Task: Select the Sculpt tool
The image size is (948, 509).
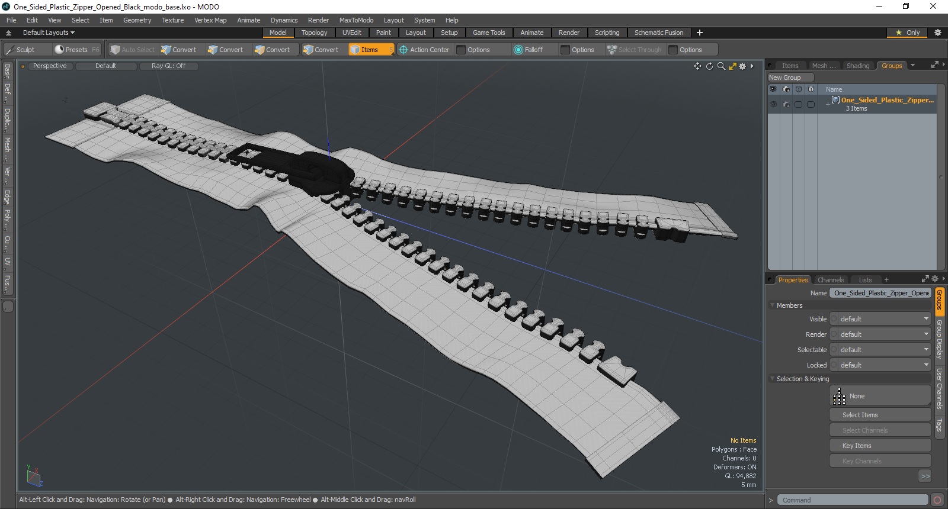Action: point(21,50)
